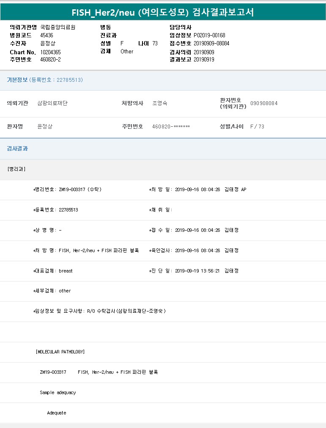Viewport: 326px width, 428px height.
Task: Click the '*세부검체: other' row
Action: [52, 291]
